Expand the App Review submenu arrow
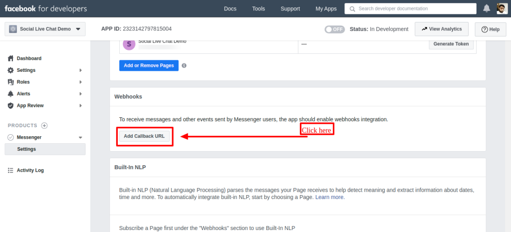 (x=80, y=106)
